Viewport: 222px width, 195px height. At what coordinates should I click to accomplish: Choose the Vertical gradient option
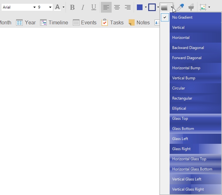(196, 27)
